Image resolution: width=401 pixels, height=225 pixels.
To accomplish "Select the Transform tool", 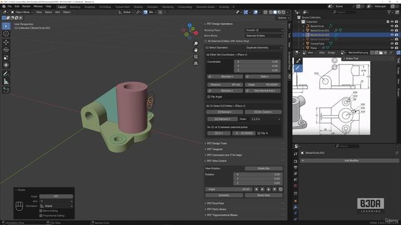I will 6,65.
